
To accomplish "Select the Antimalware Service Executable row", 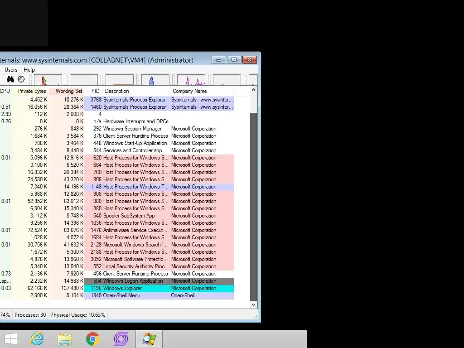I will click(117, 230).
